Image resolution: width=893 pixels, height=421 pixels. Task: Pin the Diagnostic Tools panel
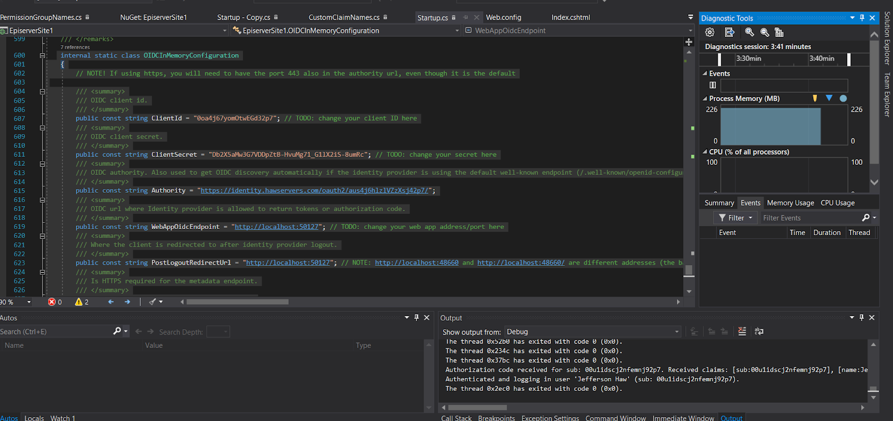(x=862, y=18)
